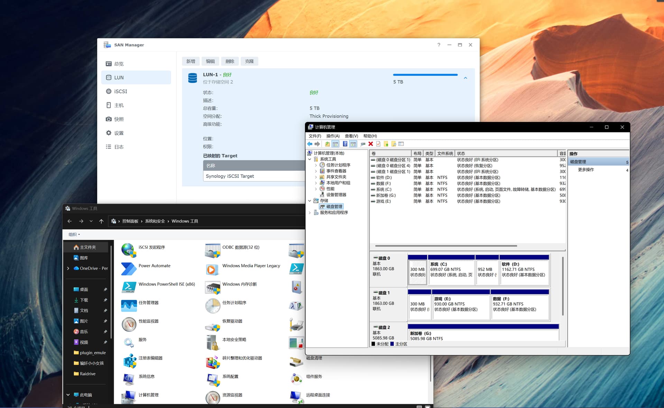The image size is (664, 408).
Task: Collapse the LUN-1 details chevron
Action: tap(465, 78)
